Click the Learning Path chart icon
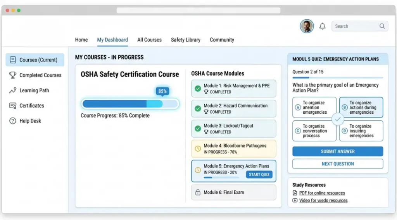Screen dimensions: 397x220 (13, 90)
